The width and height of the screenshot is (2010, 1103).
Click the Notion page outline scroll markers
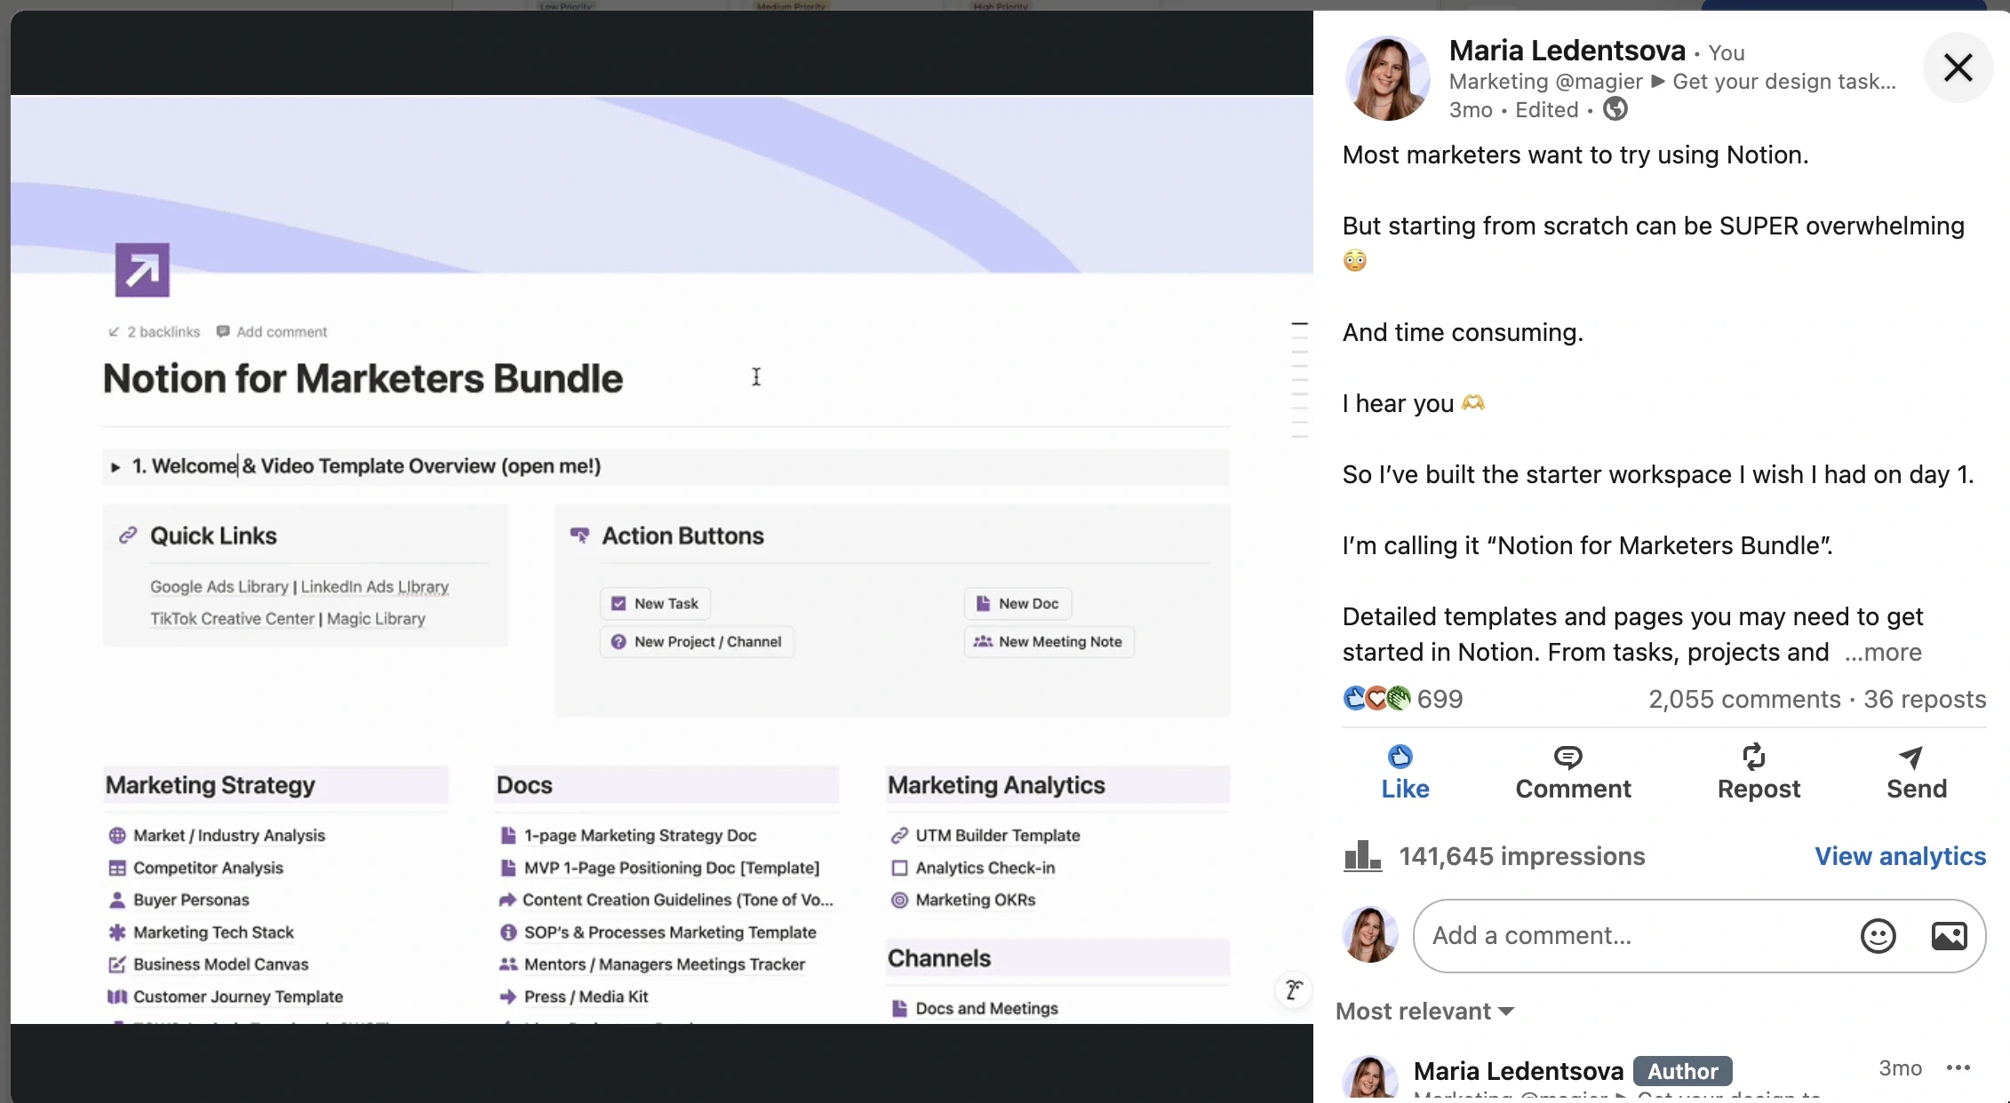(x=1299, y=380)
